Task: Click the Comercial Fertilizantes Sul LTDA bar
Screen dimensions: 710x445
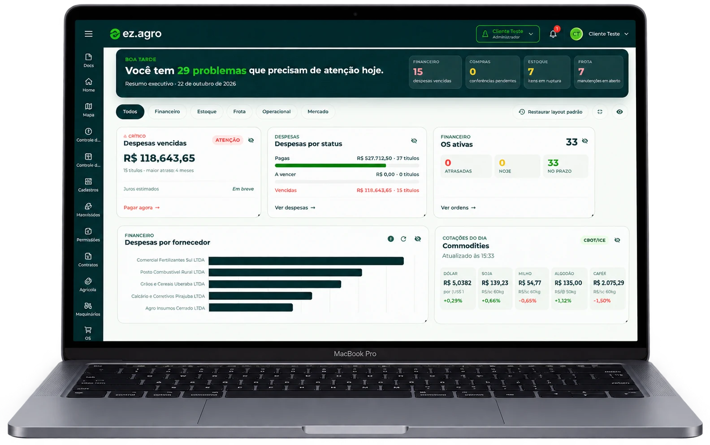Action: point(306,261)
